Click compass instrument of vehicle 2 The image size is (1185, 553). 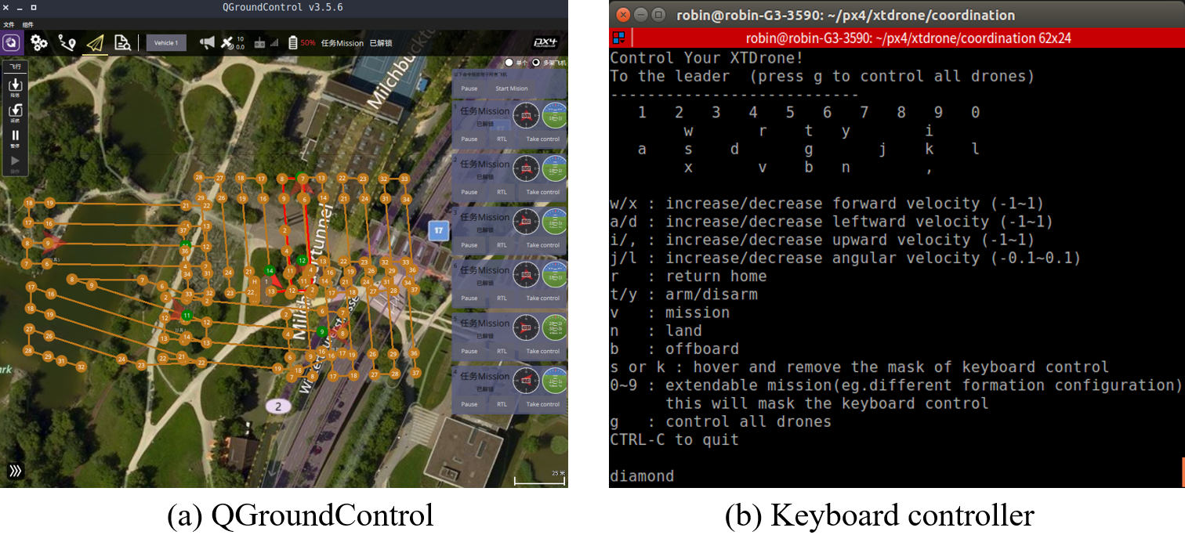coord(526,168)
